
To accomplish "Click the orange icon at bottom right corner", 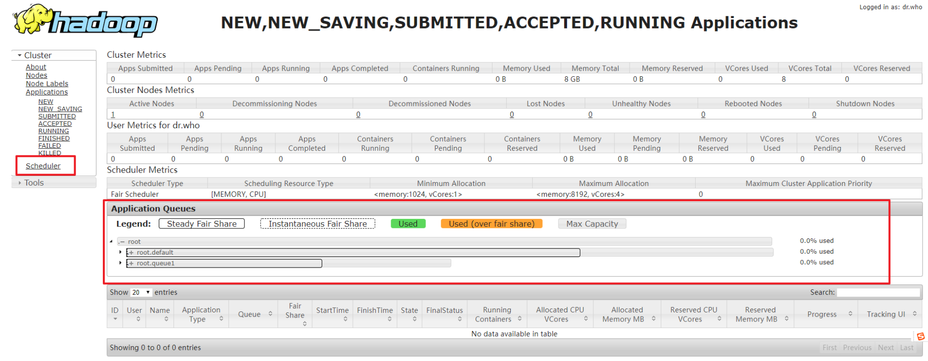I will [920, 336].
